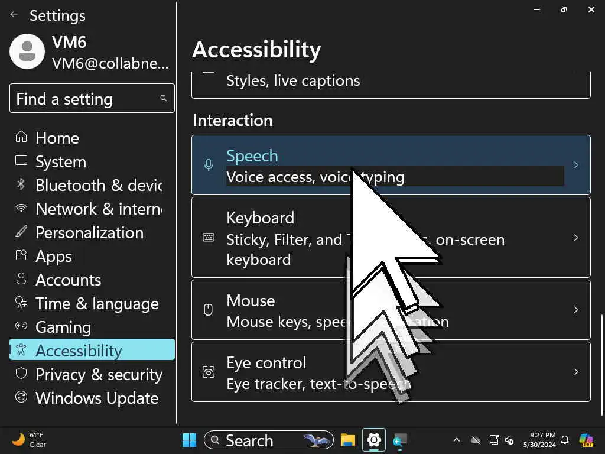
Task: Open the Eye control option
Action: (x=391, y=372)
